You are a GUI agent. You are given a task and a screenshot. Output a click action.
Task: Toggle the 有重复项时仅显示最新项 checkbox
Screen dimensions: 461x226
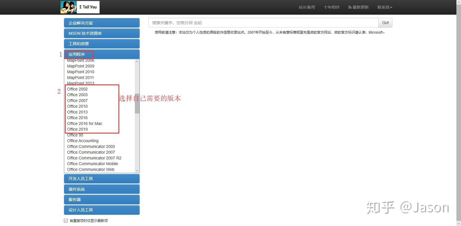[x=66, y=221]
